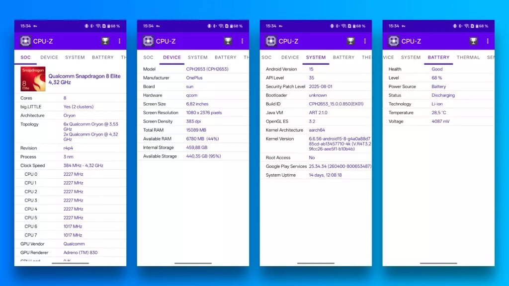Tap the System Uptime value 14 days
509x286 pixels.
pyautogui.click(x=325, y=175)
